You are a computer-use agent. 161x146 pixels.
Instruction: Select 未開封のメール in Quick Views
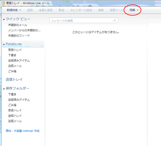18,25
